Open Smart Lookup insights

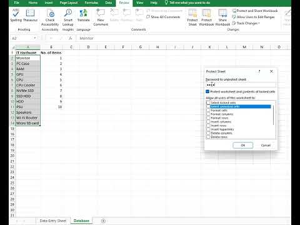68,17
